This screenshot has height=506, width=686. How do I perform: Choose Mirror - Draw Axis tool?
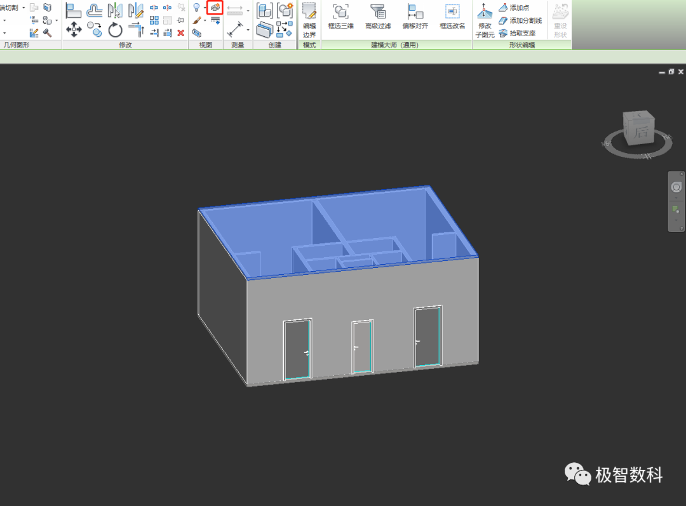(136, 10)
